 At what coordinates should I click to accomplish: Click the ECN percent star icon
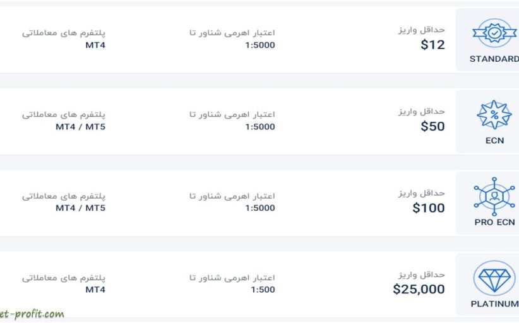pyautogui.click(x=494, y=115)
